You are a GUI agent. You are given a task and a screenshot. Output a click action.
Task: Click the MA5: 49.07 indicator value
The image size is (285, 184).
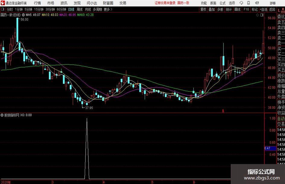point(33,15)
